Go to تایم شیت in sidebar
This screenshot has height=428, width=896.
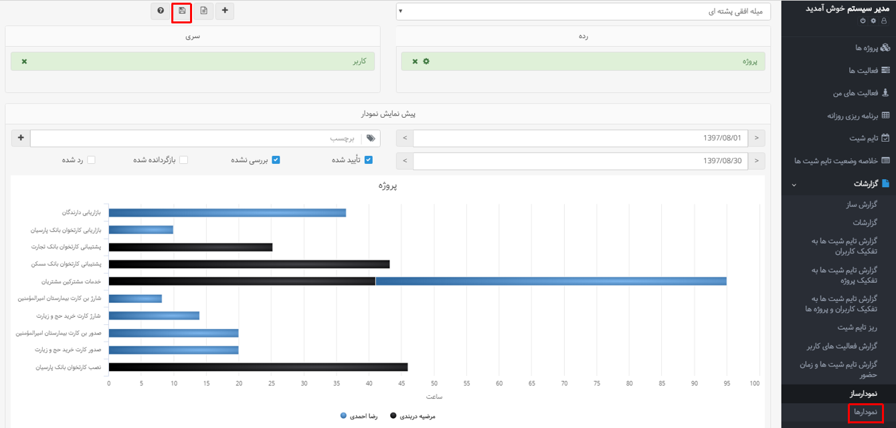[863, 138]
